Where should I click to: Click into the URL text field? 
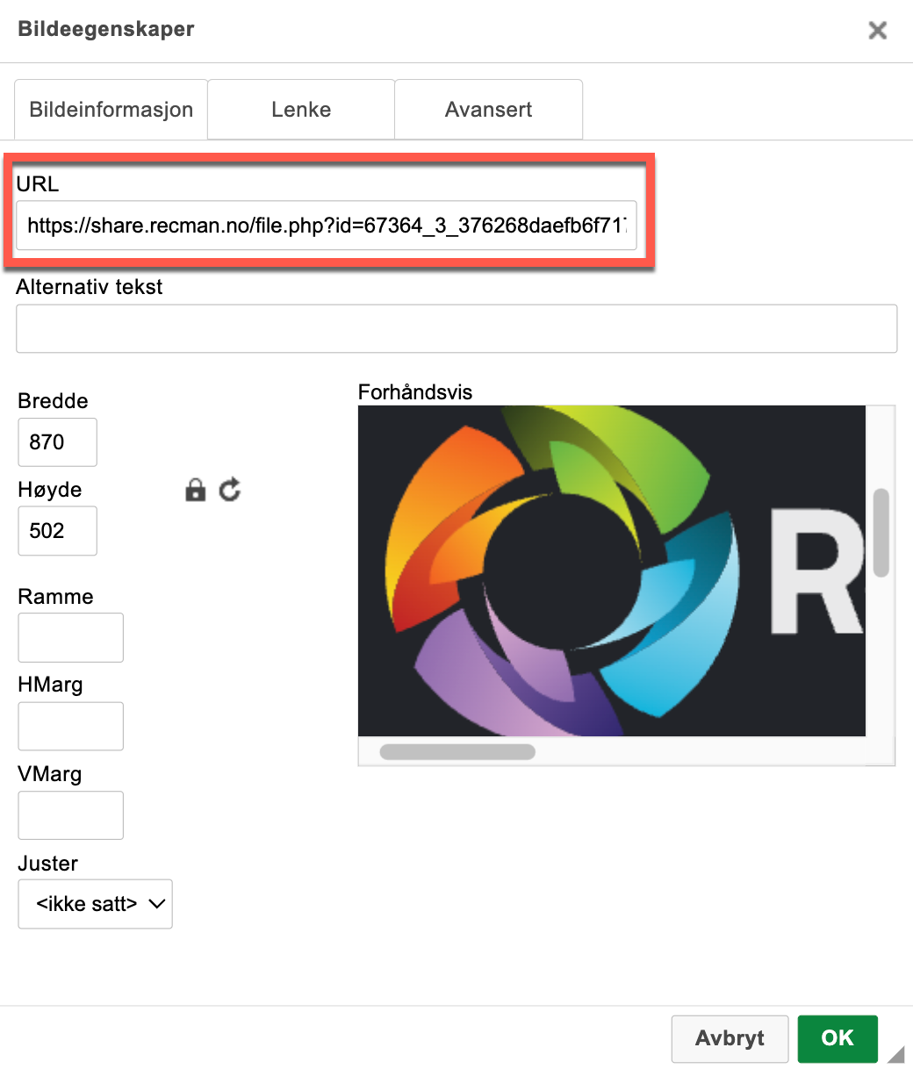[326, 226]
